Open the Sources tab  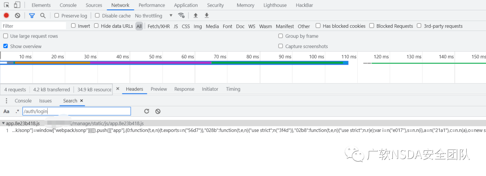(x=94, y=5)
